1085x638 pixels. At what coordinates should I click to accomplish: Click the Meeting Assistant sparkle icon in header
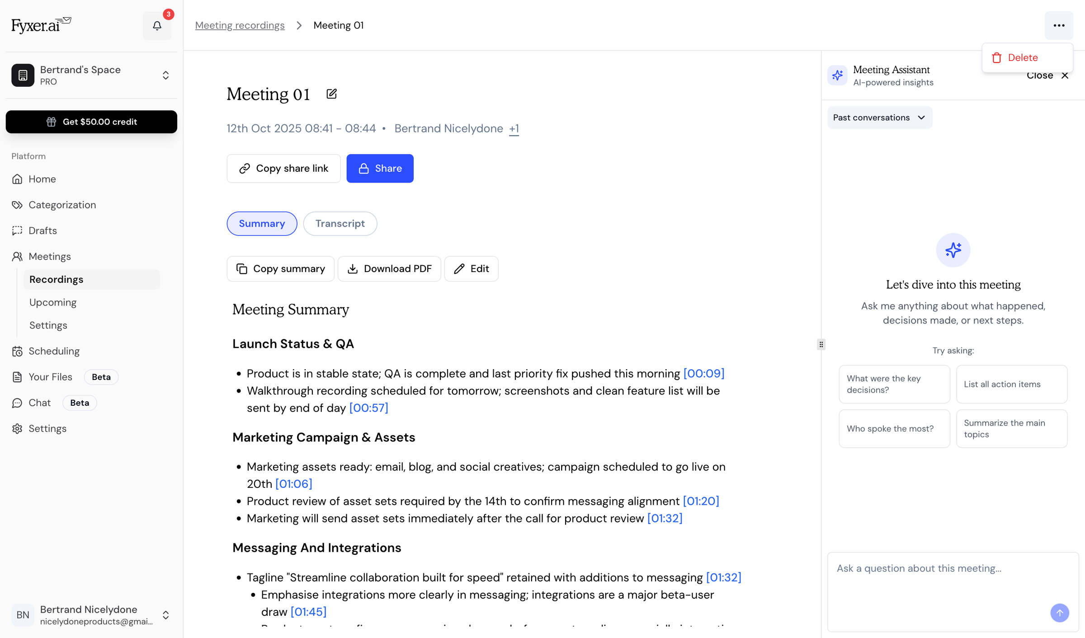click(837, 75)
